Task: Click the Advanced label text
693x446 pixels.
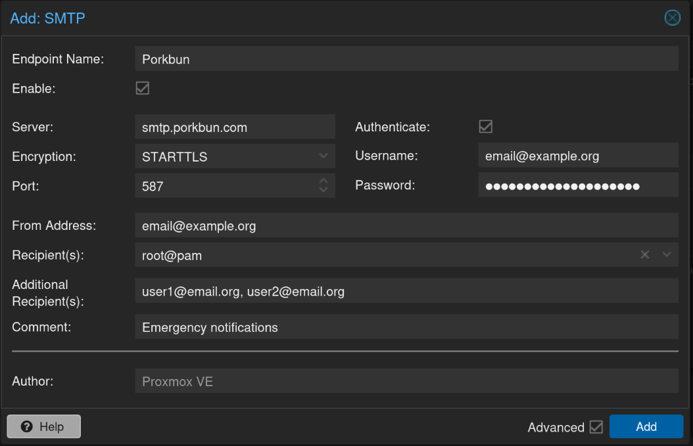Action: (x=556, y=427)
